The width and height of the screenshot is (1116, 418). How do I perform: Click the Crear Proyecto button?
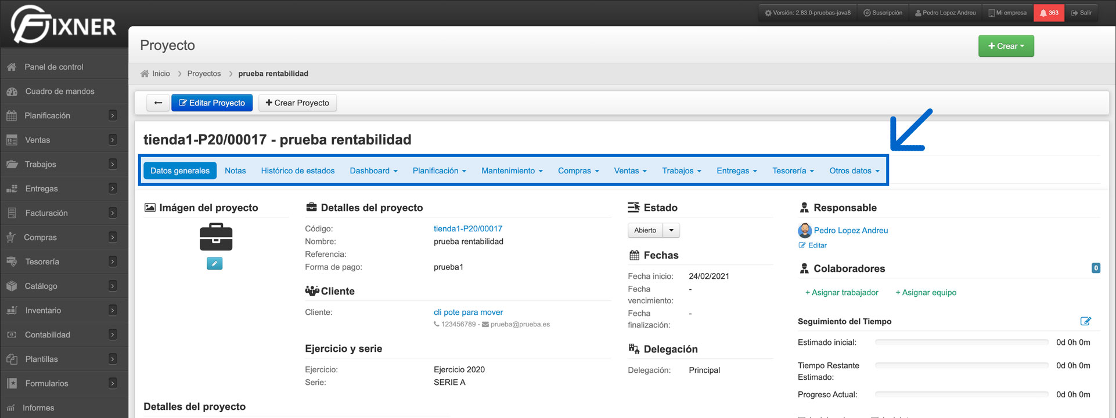click(x=297, y=103)
